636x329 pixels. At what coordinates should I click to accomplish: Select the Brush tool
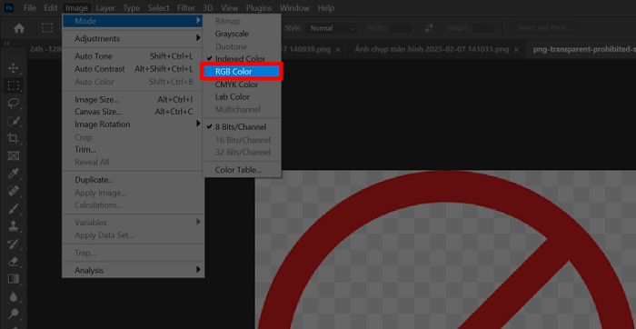14,208
